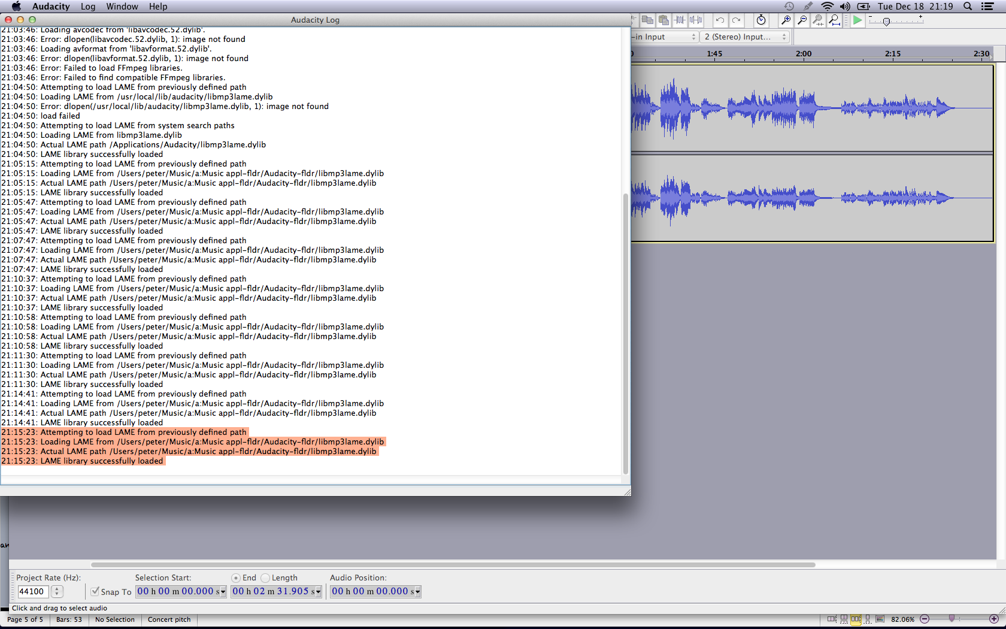Click the date and time display

[x=916, y=7]
